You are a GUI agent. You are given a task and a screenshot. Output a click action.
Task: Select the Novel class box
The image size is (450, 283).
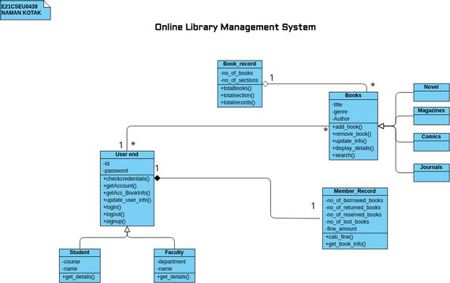tap(431, 93)
